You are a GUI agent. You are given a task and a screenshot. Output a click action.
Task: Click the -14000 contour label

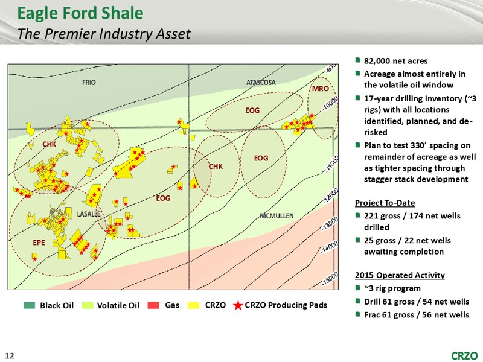tap(329, 247)
